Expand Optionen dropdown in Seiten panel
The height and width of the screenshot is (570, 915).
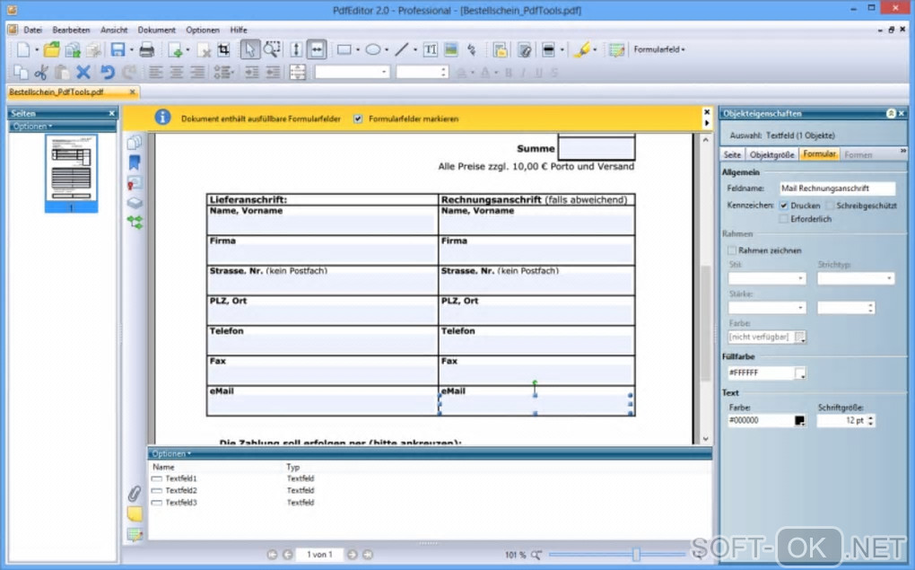coord(31,127)
